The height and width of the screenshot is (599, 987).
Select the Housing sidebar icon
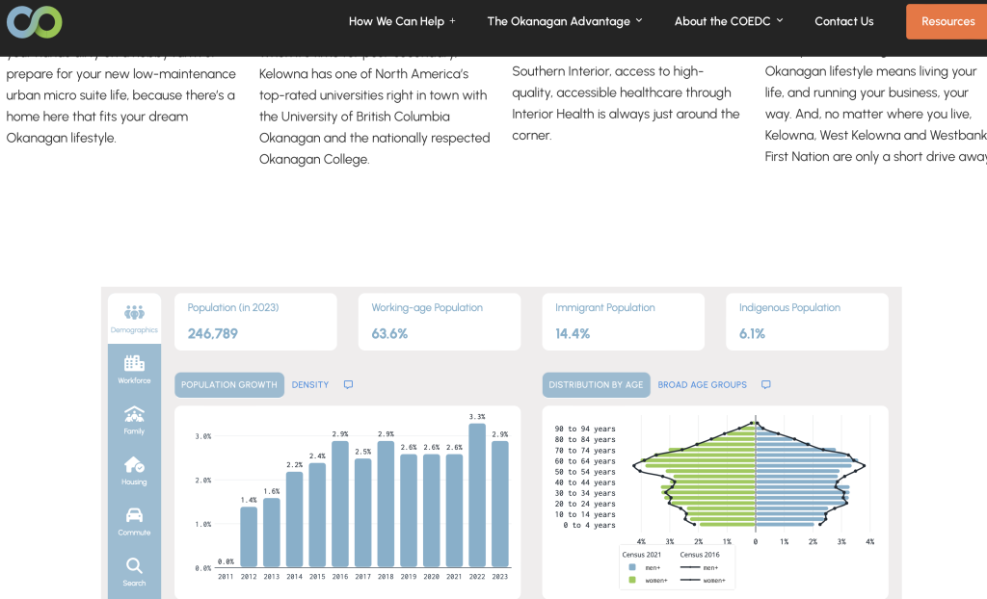(134, 470)
